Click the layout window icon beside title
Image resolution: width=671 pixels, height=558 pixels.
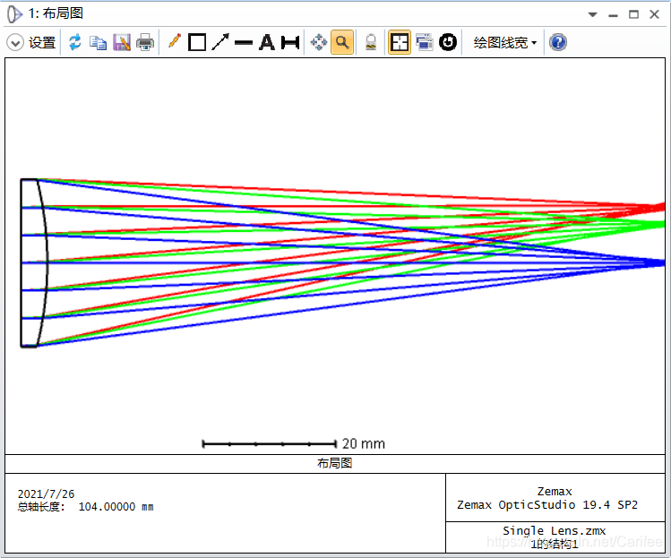pos(15,13)
